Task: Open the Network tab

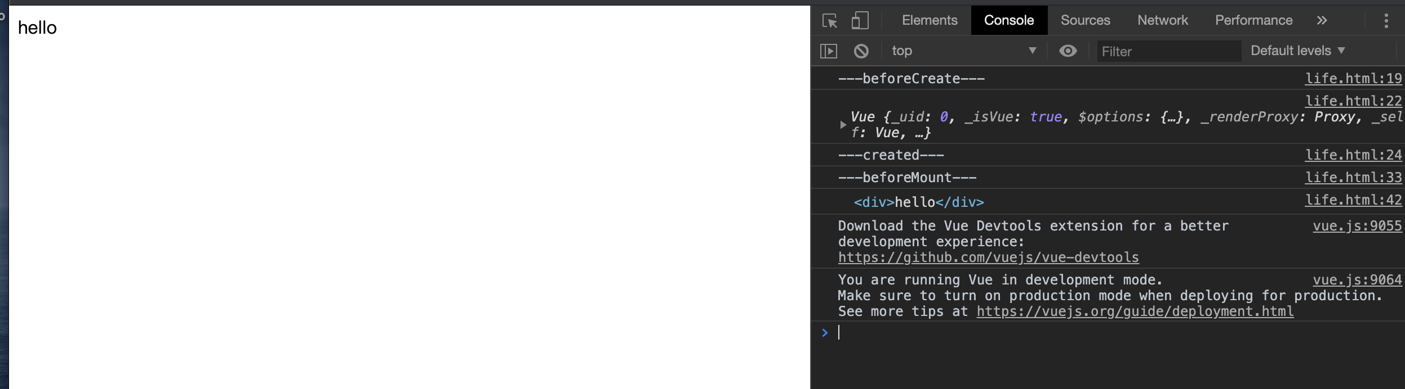Action: coord(1162,20)
